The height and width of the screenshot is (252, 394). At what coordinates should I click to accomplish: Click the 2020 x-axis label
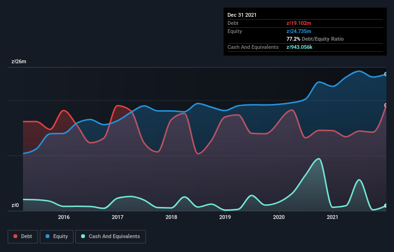(279, 217)
